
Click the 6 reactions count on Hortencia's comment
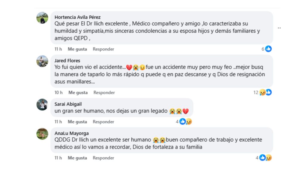click(x=264, y=49)
